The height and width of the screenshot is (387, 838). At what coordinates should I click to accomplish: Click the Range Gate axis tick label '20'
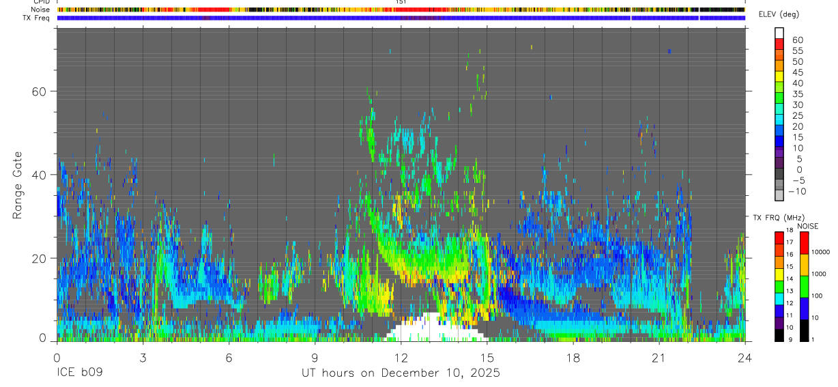[40, 258]
